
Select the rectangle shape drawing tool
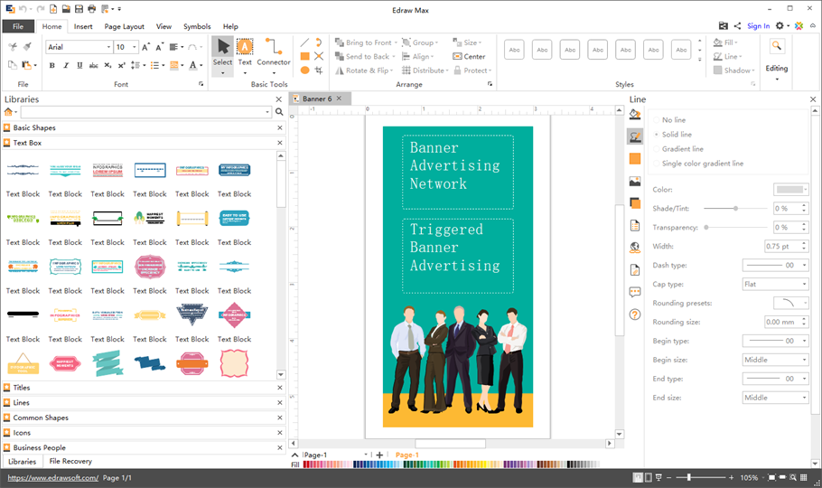point(304,56)
